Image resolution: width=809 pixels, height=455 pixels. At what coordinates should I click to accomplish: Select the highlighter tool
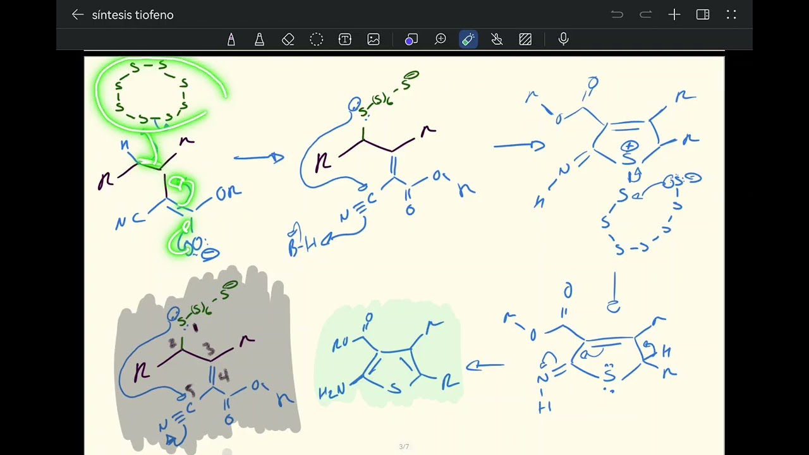[260, 39]
